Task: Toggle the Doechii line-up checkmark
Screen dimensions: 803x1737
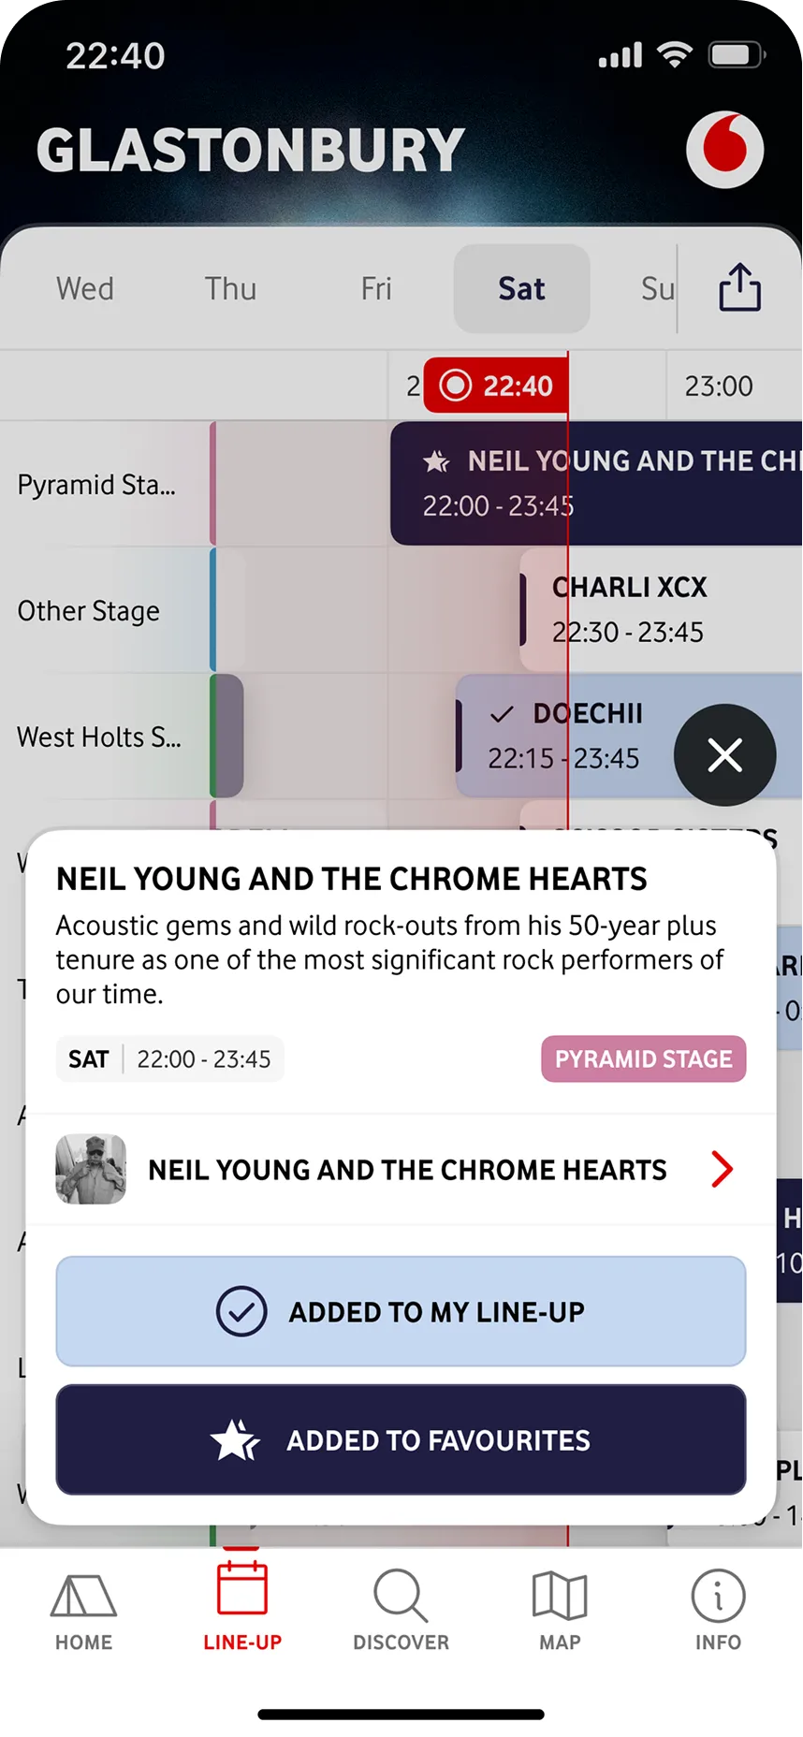Action: coord(503,715)
